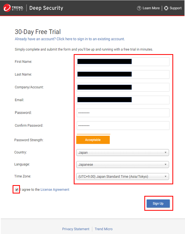Click the sign in to existing account link
The width and height of the screenshot is (185, 234).
coord(70,39)
